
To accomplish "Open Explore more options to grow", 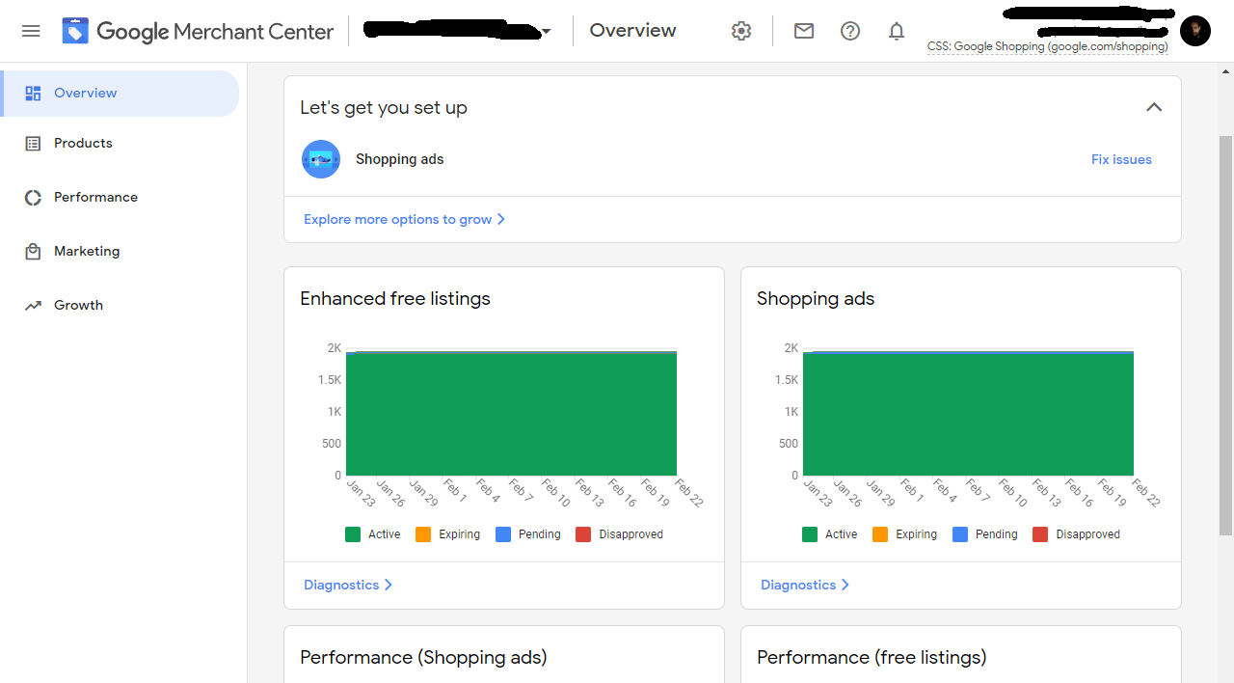I will click(x=404, y=219).
